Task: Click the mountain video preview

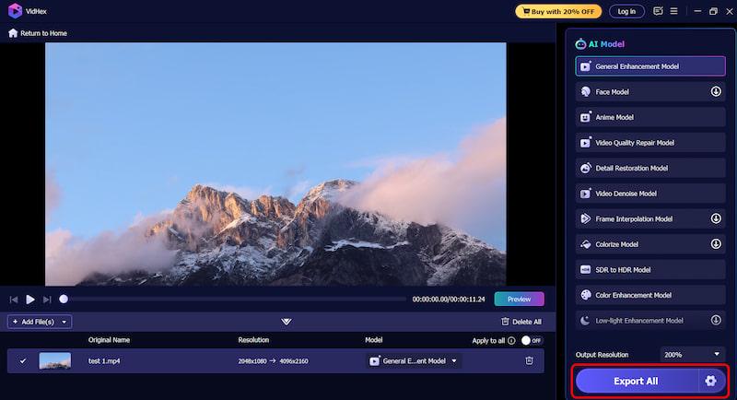Action: [x=275, y=164]
